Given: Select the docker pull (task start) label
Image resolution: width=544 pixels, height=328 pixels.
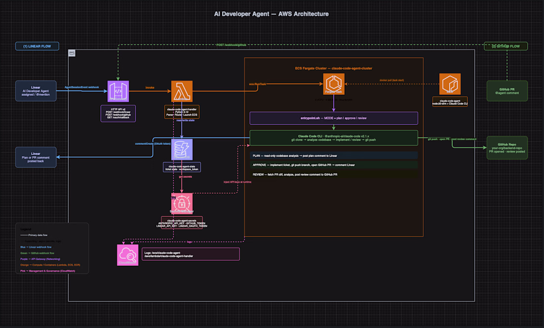Looking at the screenshot, I should [x=392, y=80].
